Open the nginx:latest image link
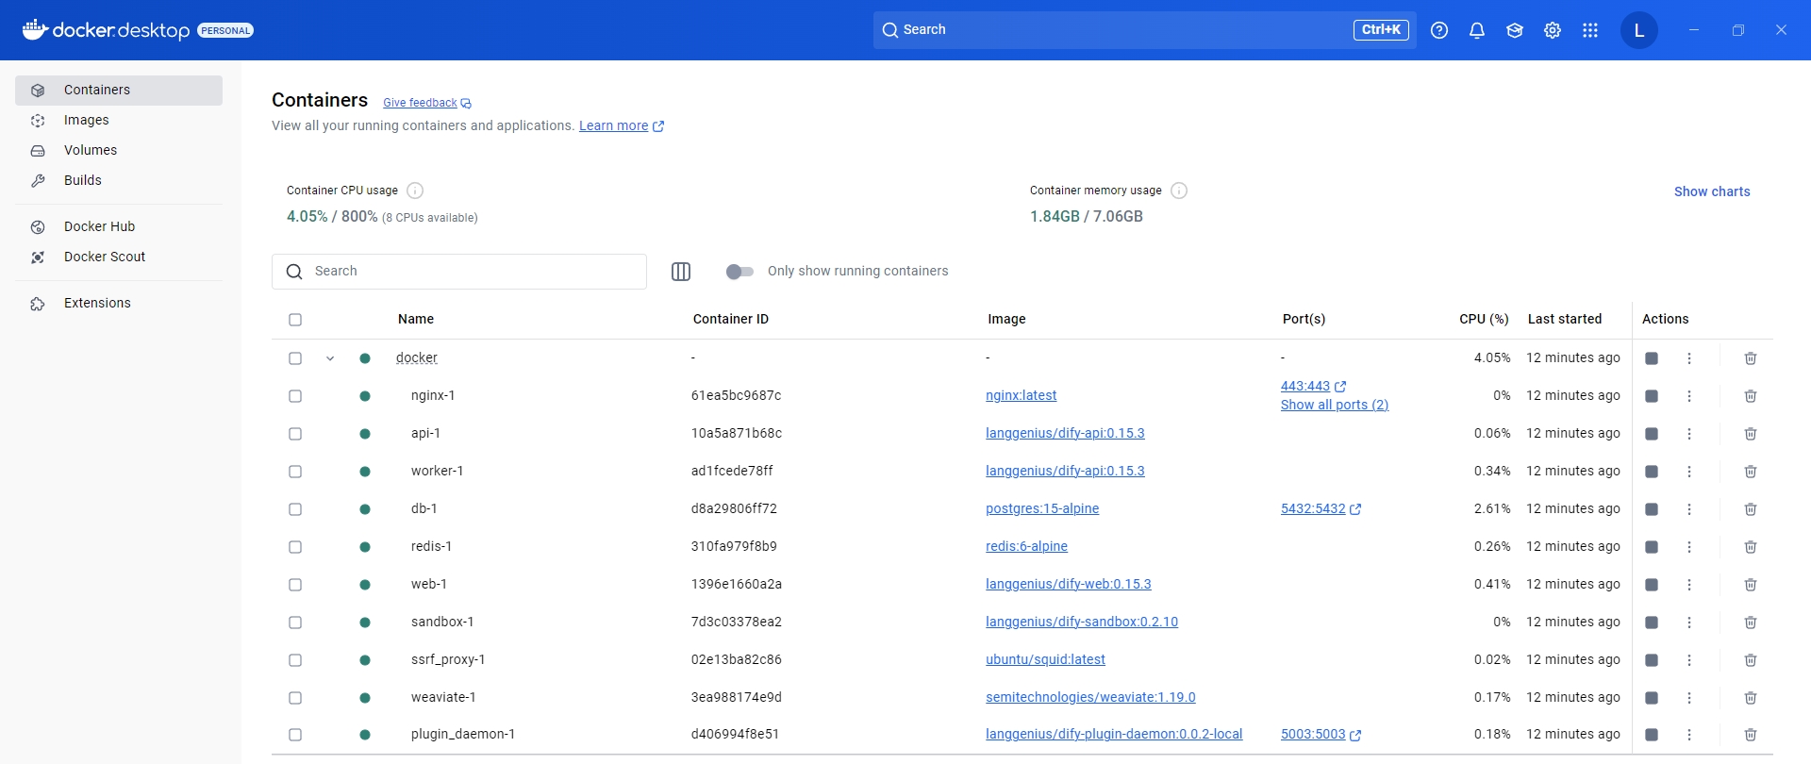Image resolution: width=1811 pixels, height=764 pixels. pos(1022,396)
